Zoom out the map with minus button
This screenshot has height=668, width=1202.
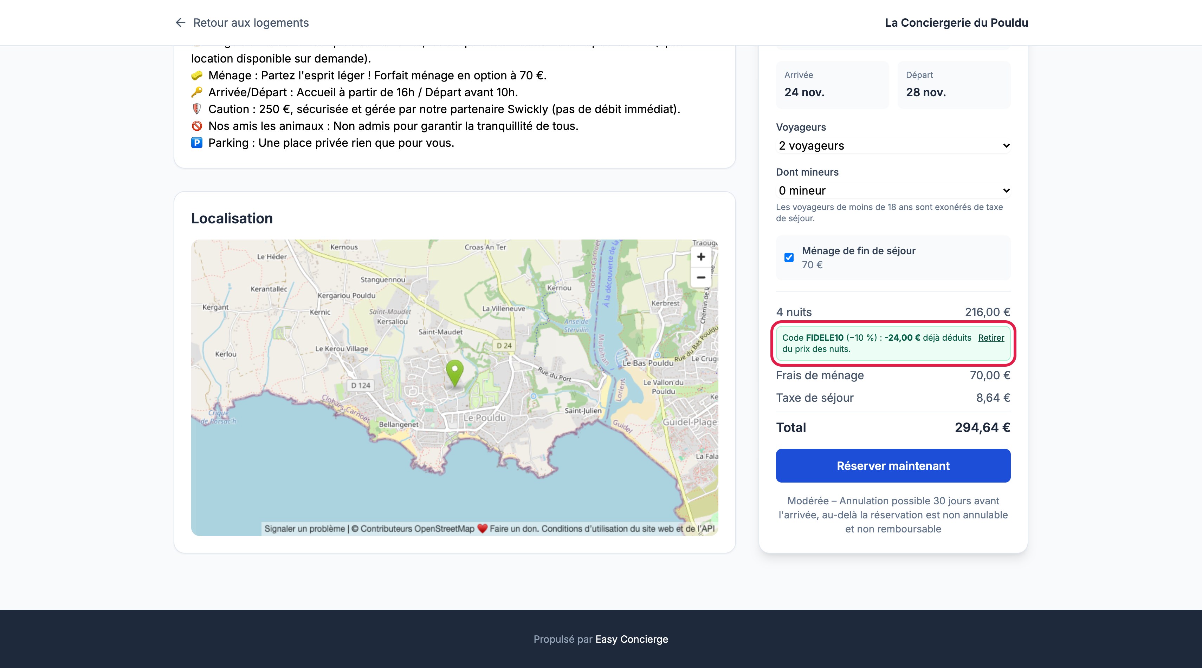[x=701, y=277]
